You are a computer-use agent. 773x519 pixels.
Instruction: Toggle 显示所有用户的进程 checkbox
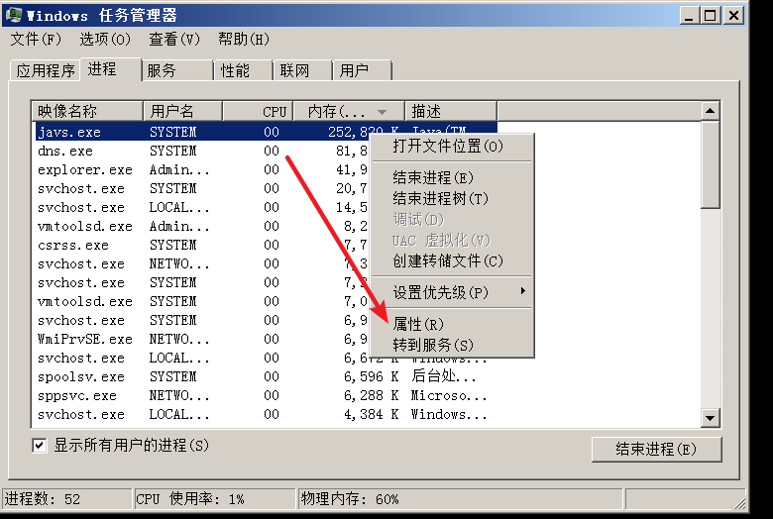click(x=40, y=446)
